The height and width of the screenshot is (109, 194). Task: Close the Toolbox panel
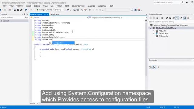[x=27, y=14]
